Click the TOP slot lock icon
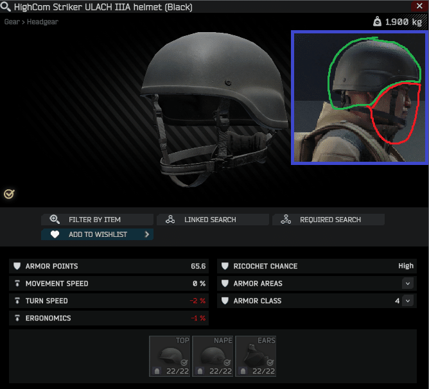This screenshot has height=389, width=429. coord(157,371)
